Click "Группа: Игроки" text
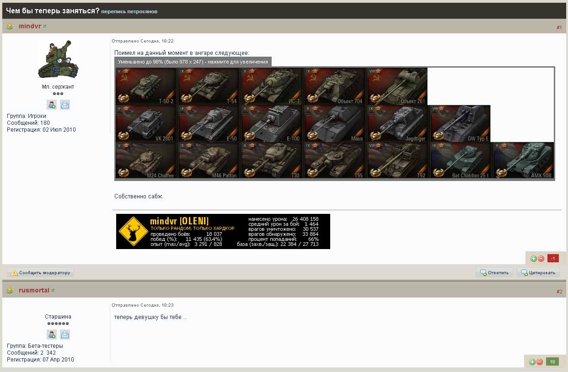Screen dimensions: 568x372 (x=27, y=116)
